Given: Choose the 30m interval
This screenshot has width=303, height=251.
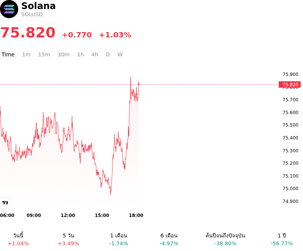Looking at the screenshot, I should (x=64, y=54).
